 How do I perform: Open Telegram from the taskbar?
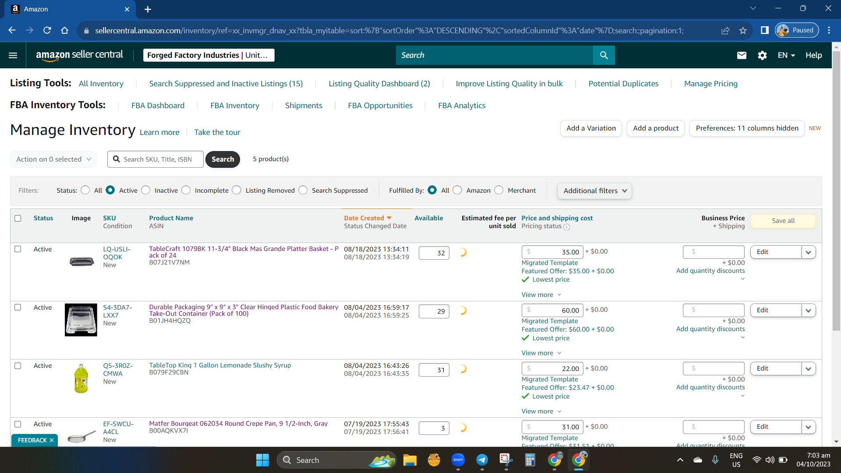pos(482,460)
